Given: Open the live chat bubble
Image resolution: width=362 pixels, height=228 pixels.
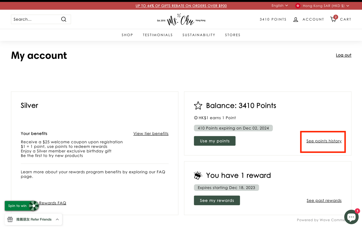Looking at the screenshot, I should 351,217.
